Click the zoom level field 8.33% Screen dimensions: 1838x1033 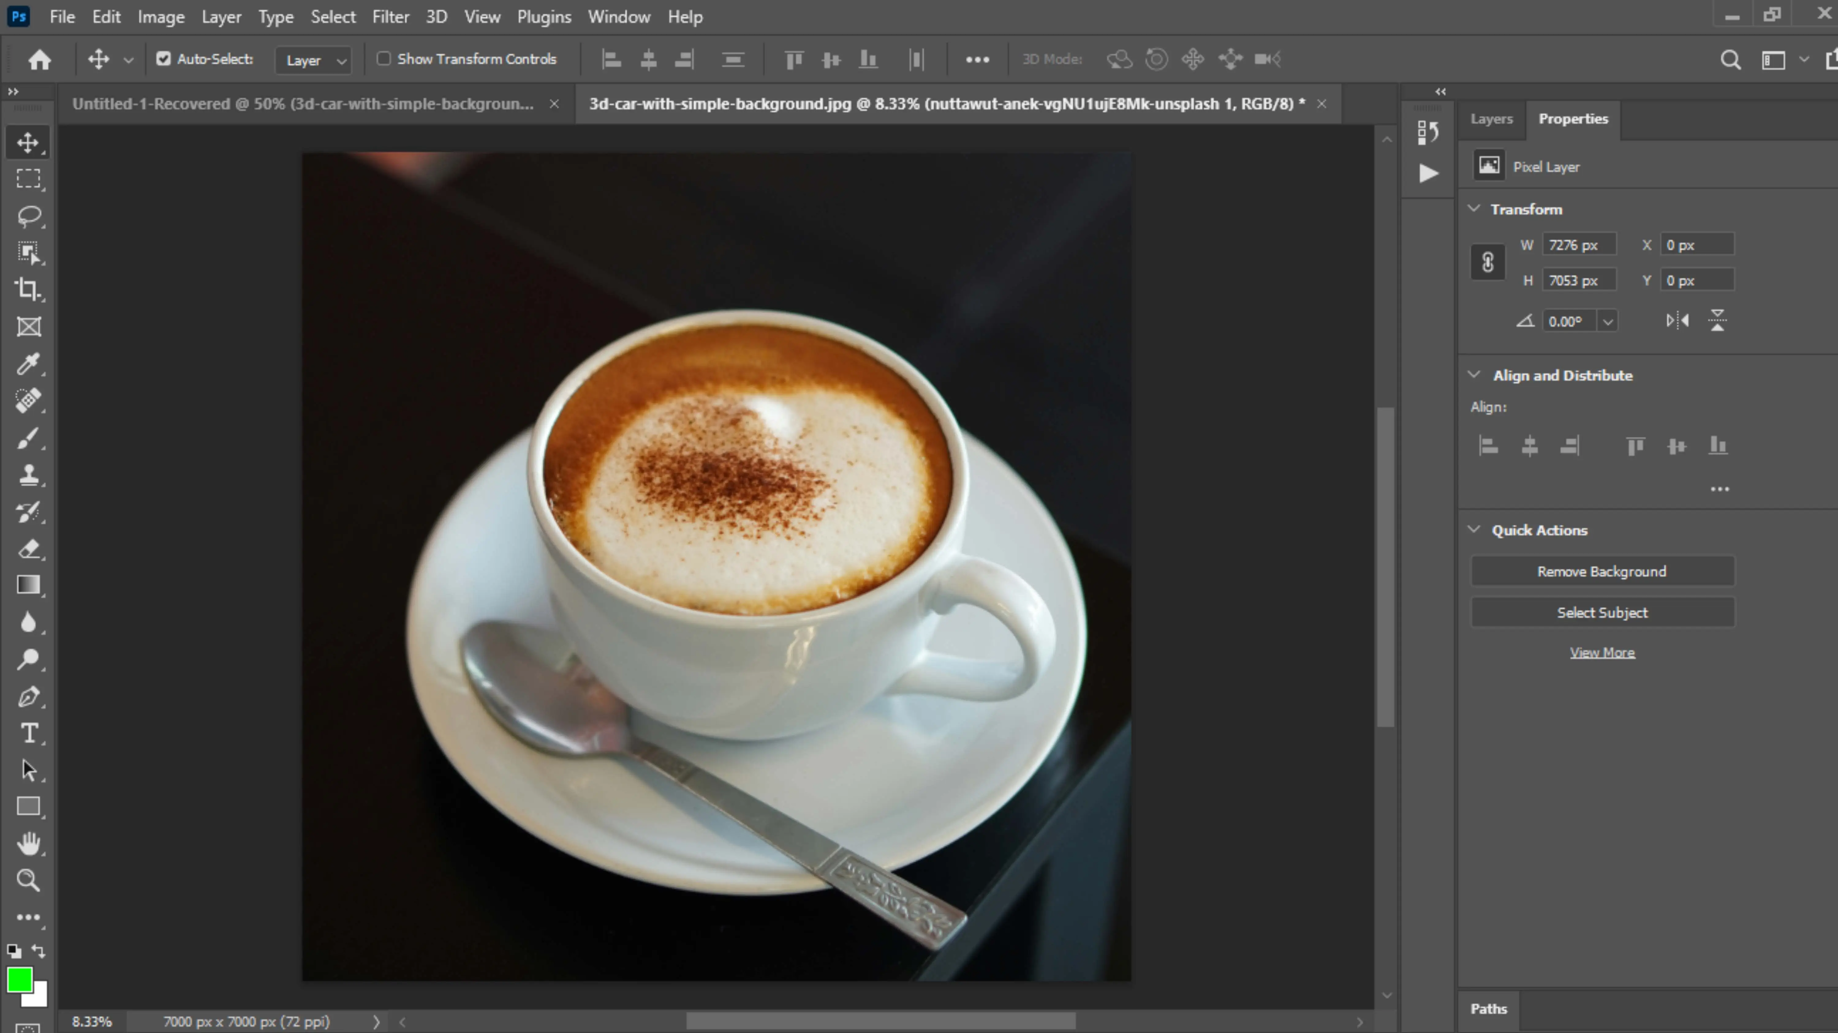coord(92,1022)
